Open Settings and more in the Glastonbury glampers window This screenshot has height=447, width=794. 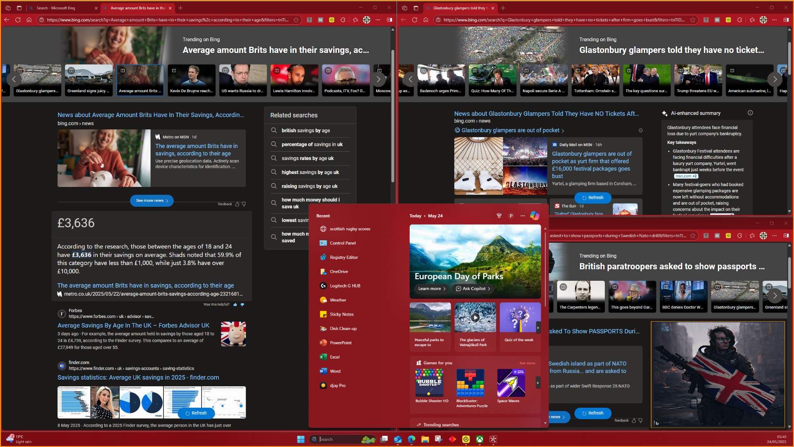[x=775, y=20]
